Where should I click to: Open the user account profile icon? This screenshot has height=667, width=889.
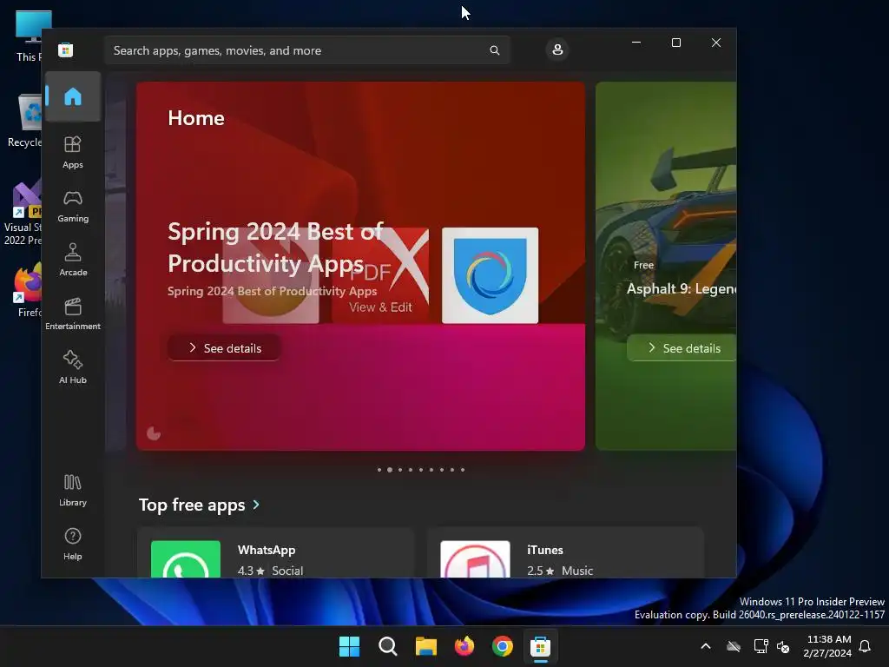[557, 50]
